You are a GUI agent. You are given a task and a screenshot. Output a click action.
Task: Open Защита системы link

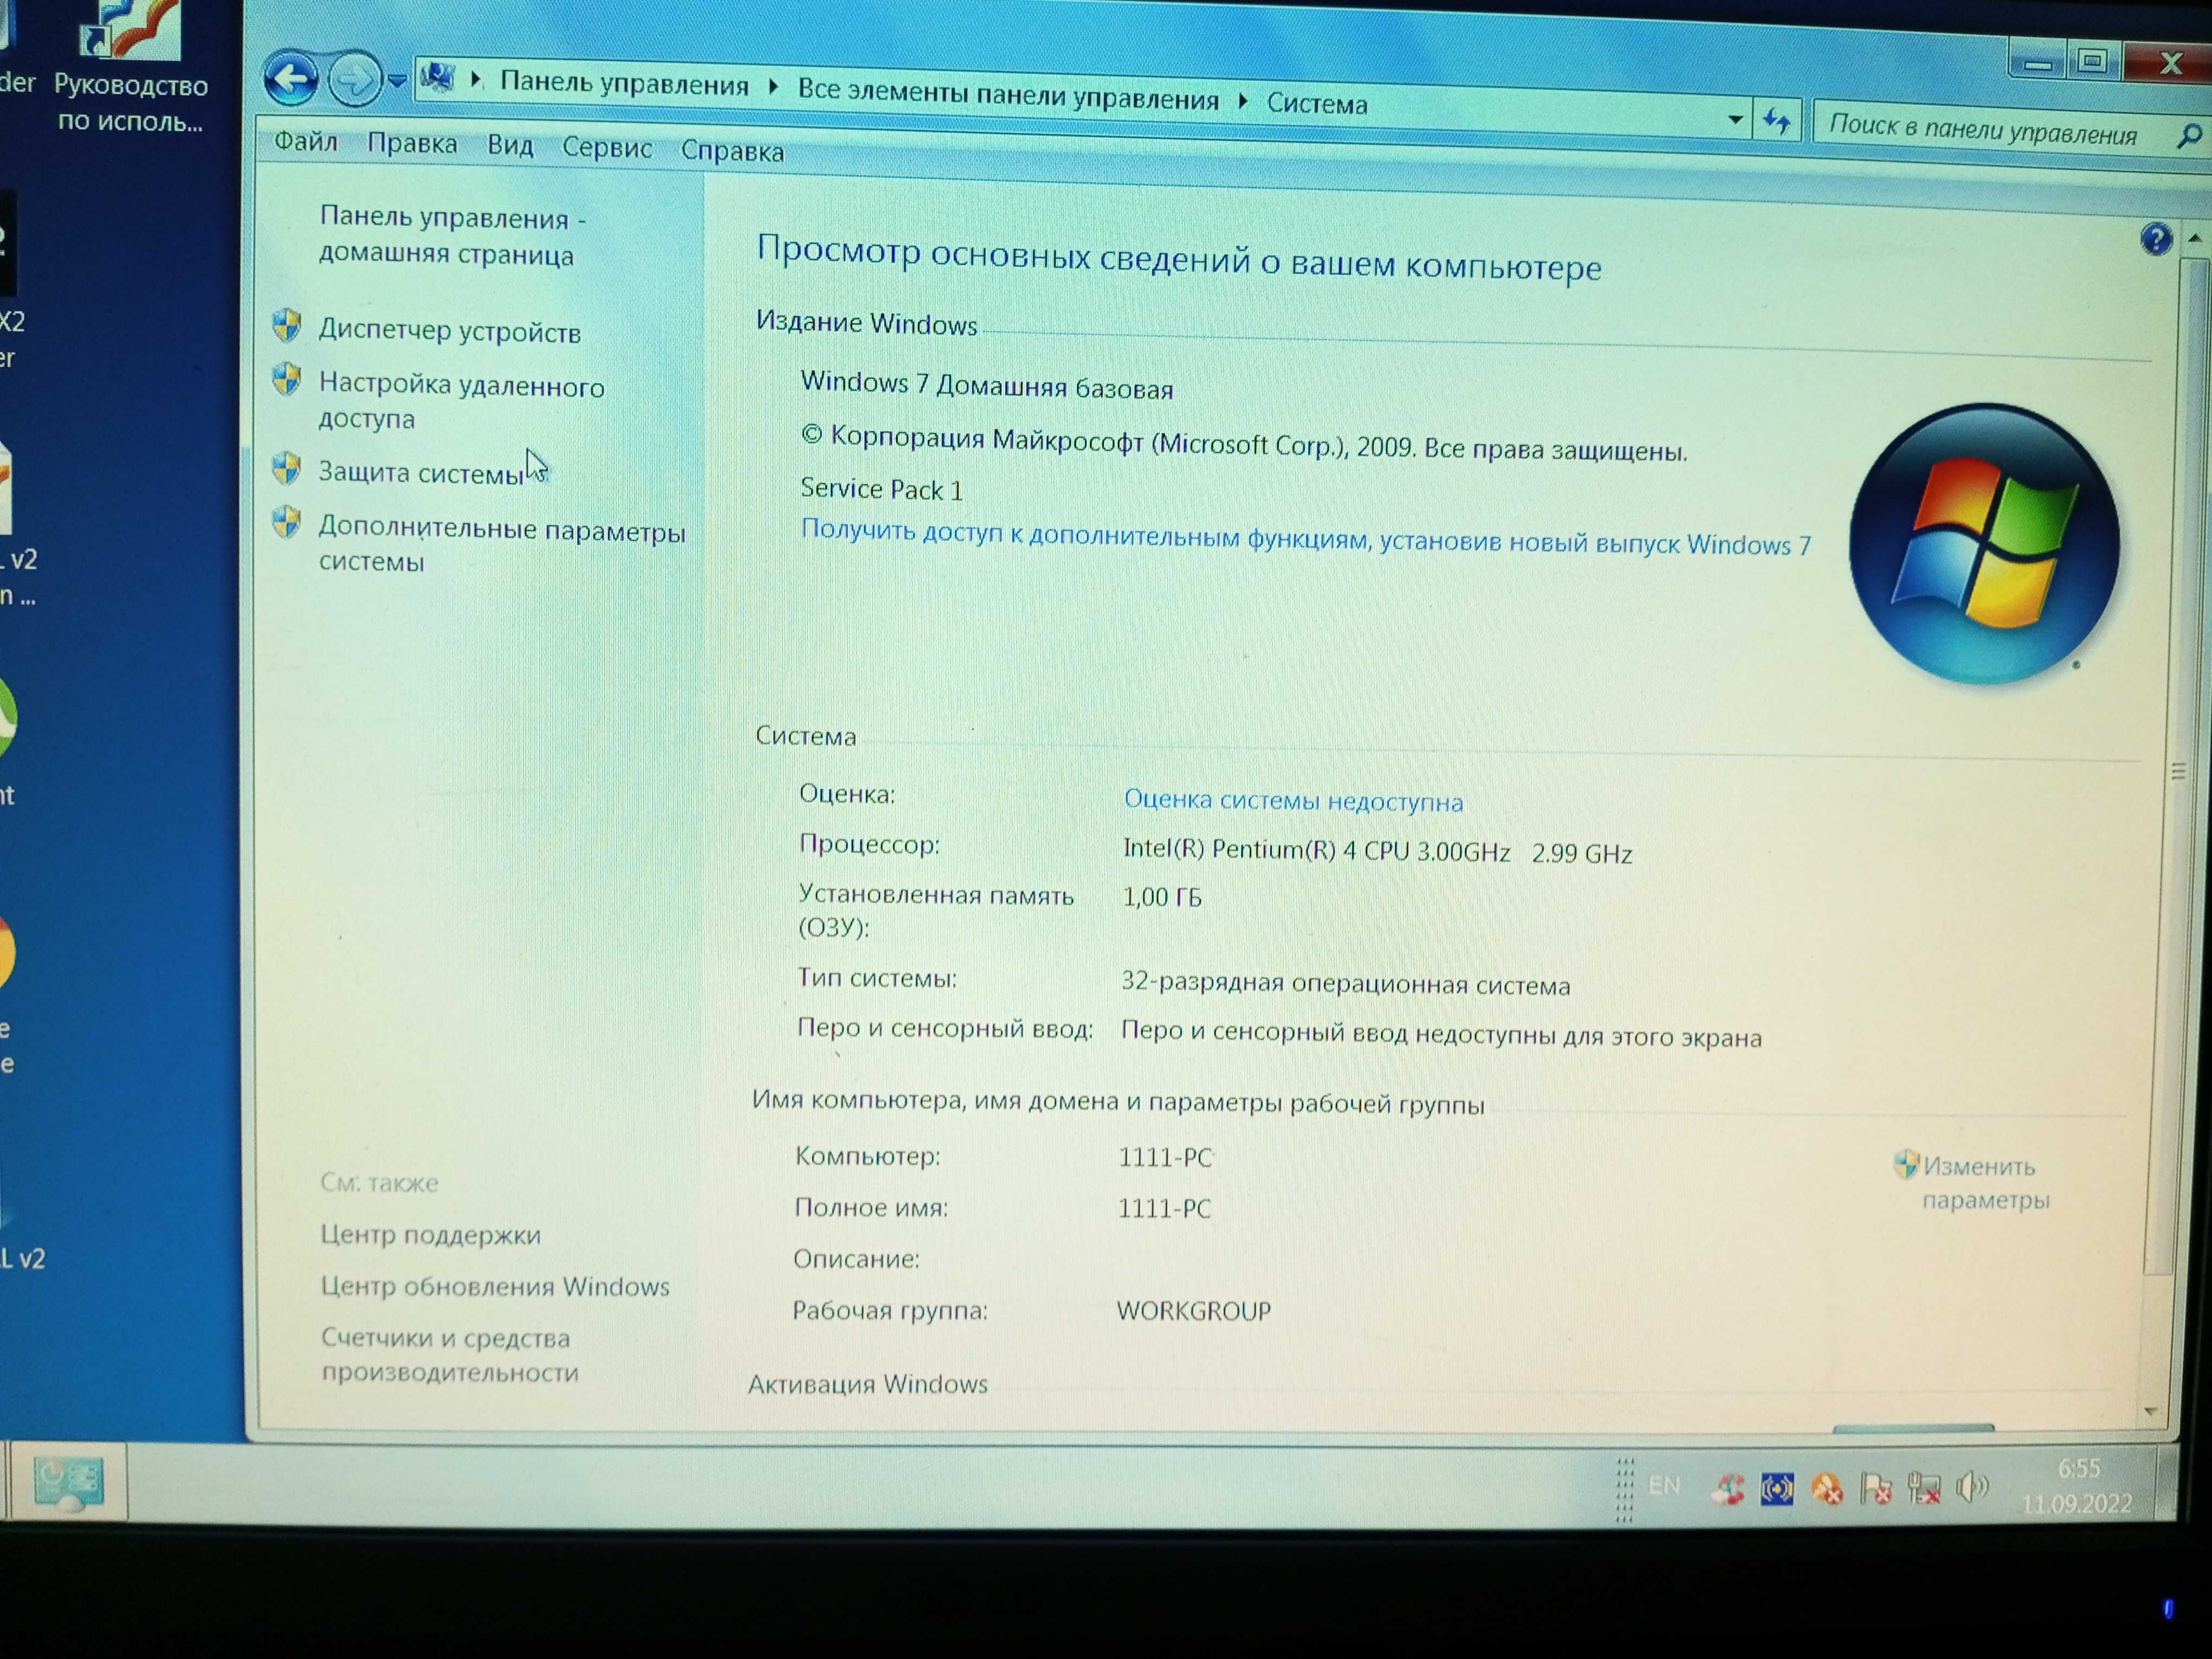[420, 472]
